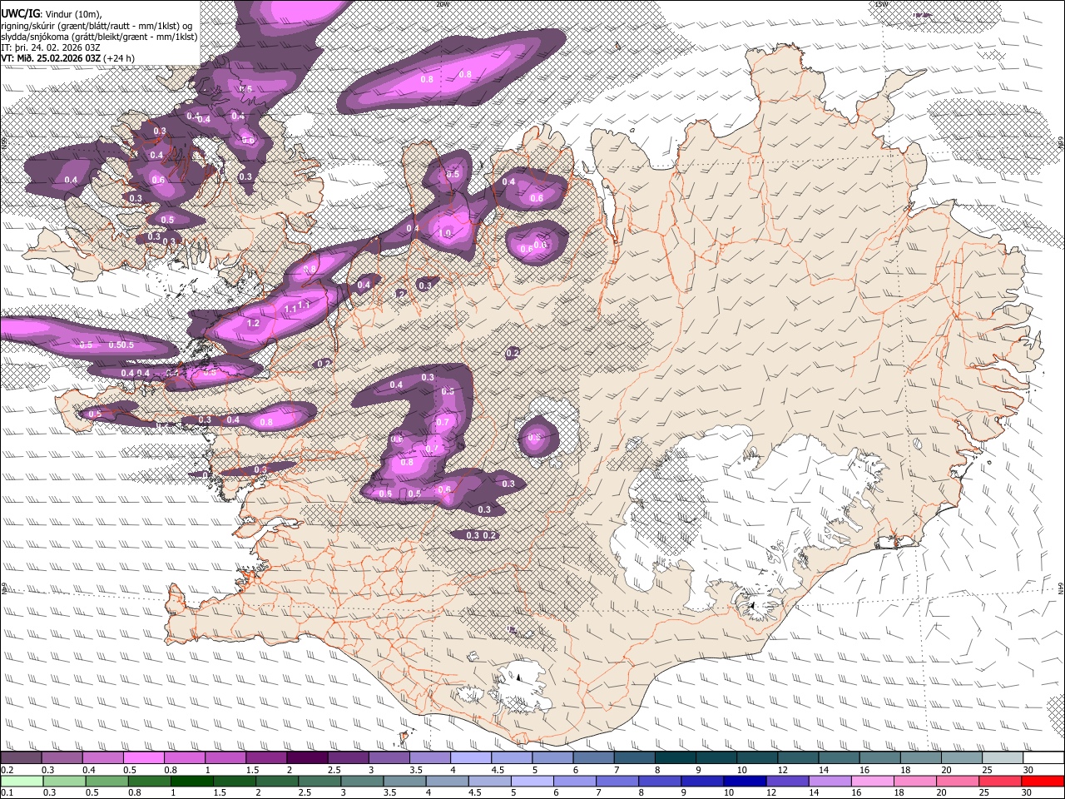This screenshot has height=799, width=1065.
Task: Select the 0.3–0.4 swatch in upper snow legend
Action: coord(62,757)
